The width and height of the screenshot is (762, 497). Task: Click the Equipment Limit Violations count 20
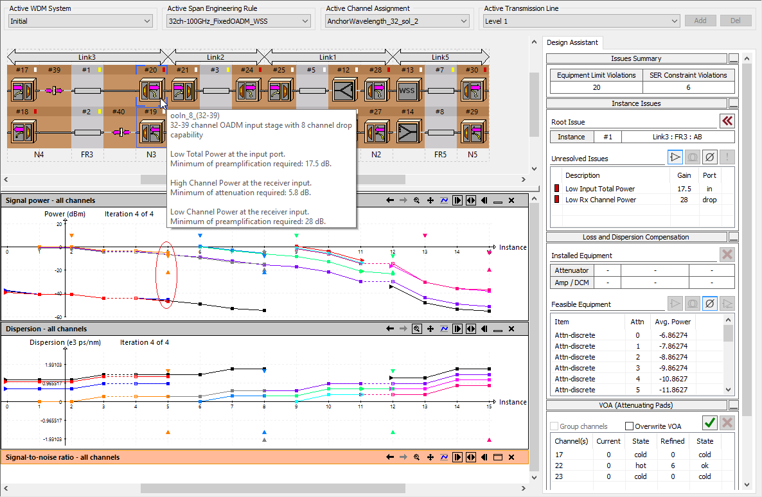596,87
